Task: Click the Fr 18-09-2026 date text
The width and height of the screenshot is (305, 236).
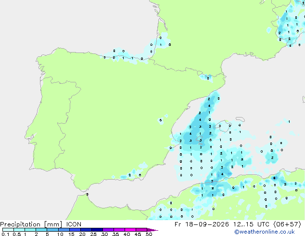Action: (202, 224)
